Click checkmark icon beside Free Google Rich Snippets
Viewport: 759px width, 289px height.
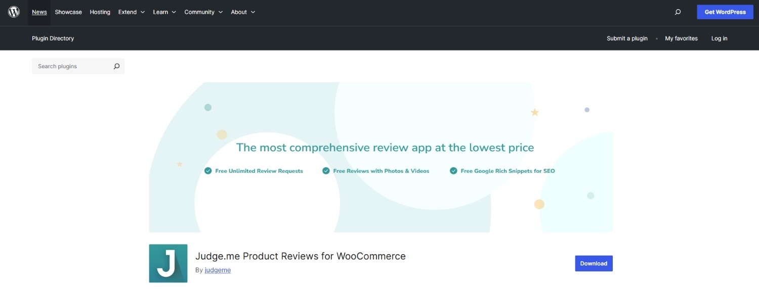click(453, 171)
